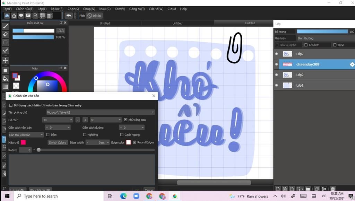
Task: Switch to the third Untitled tab
Action: [x=250, y=23]
